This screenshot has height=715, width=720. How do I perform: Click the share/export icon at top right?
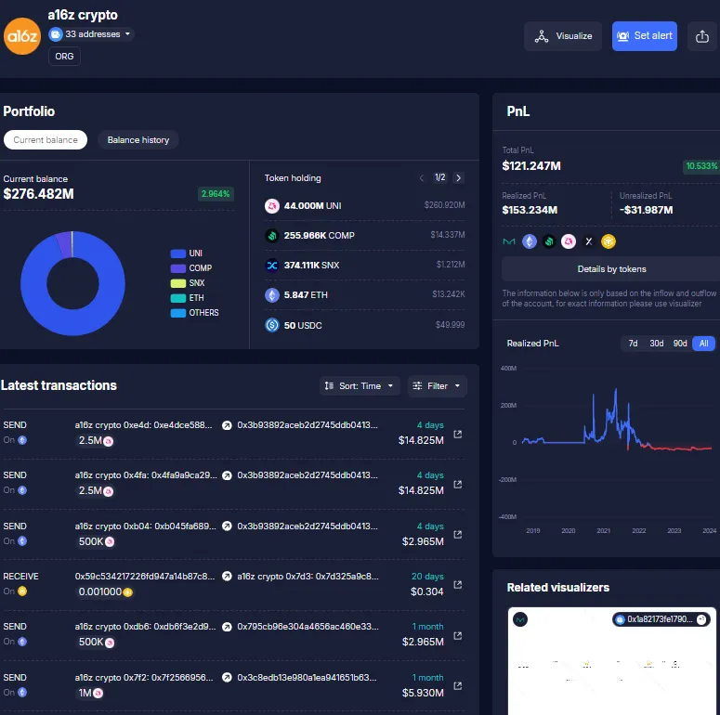(700, 36)
